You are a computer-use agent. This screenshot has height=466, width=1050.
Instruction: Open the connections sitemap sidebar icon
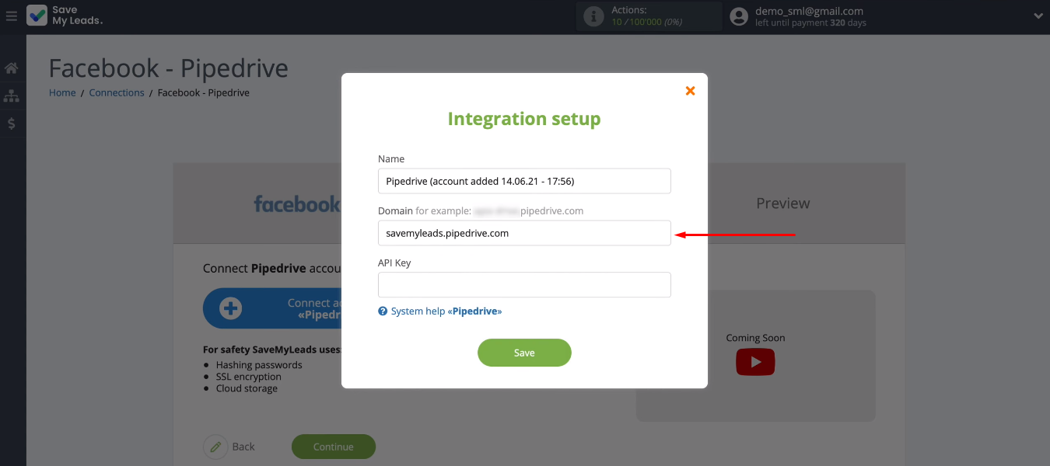click(x=12, y=96)
